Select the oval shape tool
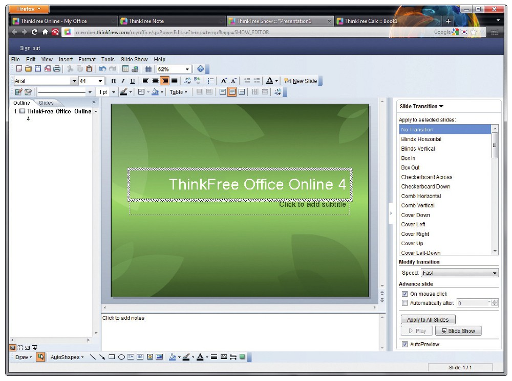Image resolution: width=512 pixels, height=381 pixels. (x=121, y=357)
